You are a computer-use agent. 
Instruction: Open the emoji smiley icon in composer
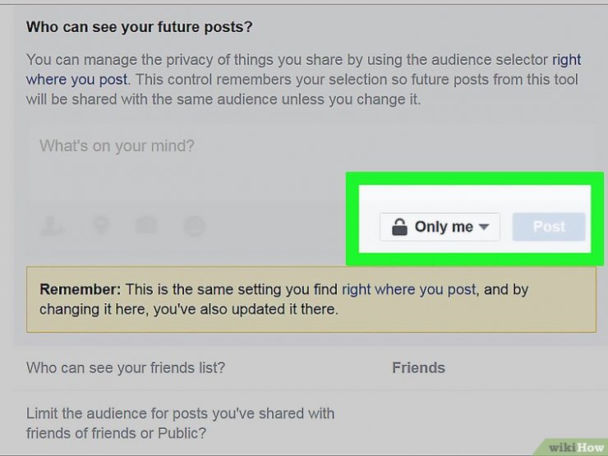pyautogui.click(x=194, y=226)
